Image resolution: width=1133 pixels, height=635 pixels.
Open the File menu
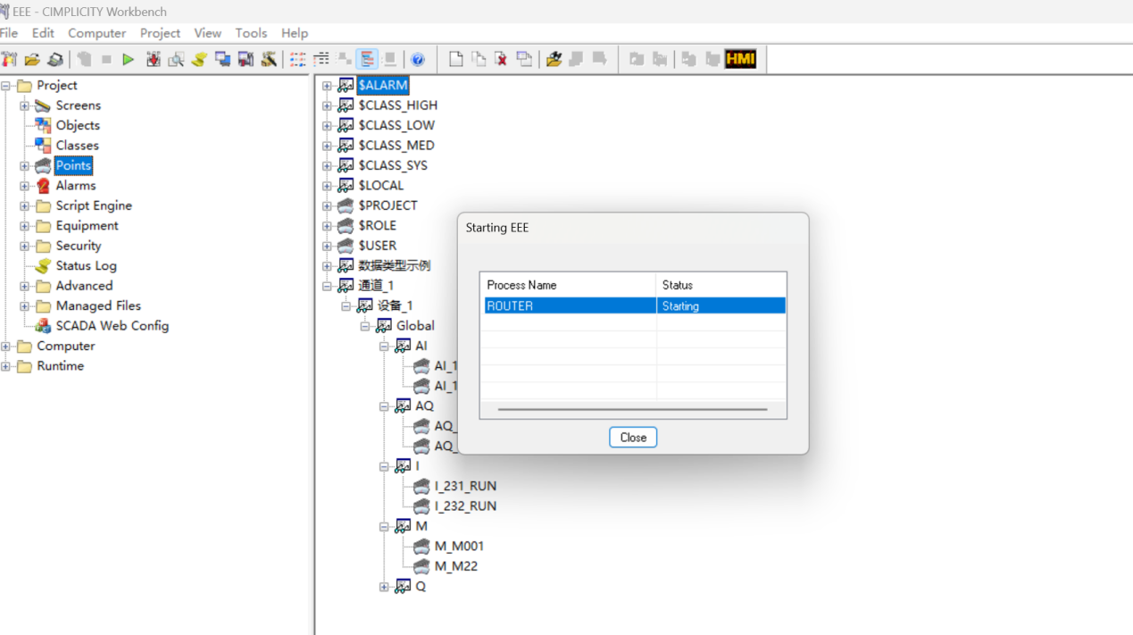pyautogui.click(x=9, y=33)
